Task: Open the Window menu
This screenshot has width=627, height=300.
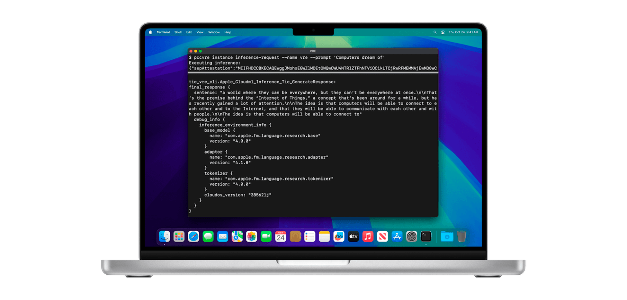Action: [214, 32]
